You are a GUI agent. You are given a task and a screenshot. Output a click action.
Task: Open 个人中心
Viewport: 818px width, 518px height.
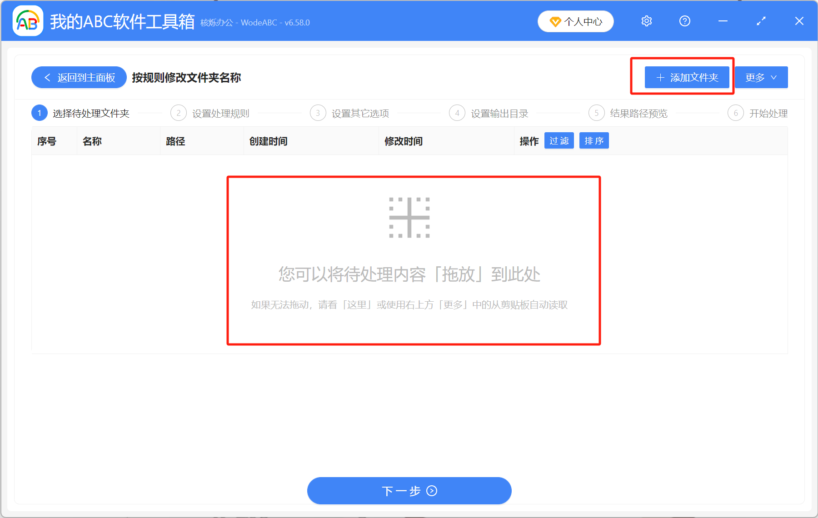[x=575, y=21]
